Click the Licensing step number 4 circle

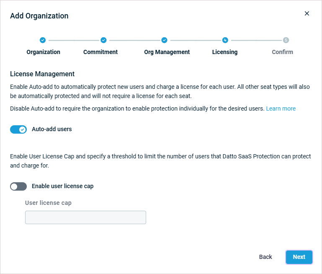tap(225, 40)
